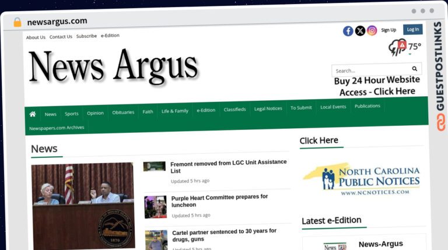Click the Latest e-Edition heading

pyautogui.click(x=331, y=220)
